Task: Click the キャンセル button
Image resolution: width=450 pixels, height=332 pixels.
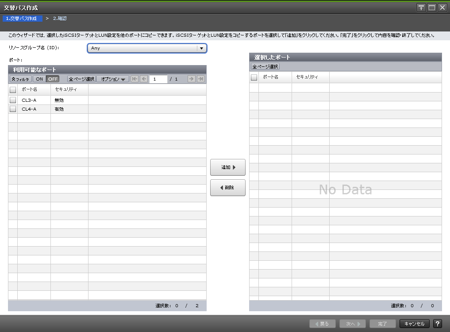Action: (x=414, y=324)
